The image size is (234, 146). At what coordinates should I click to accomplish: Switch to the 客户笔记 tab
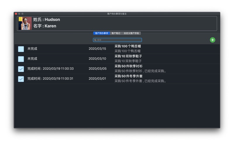(x=116, y=33)
